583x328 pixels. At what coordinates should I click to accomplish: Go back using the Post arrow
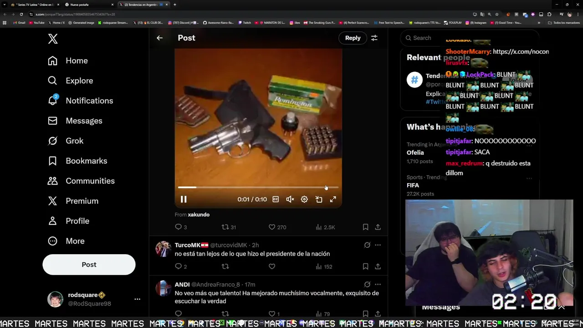(x=159, y=38)
